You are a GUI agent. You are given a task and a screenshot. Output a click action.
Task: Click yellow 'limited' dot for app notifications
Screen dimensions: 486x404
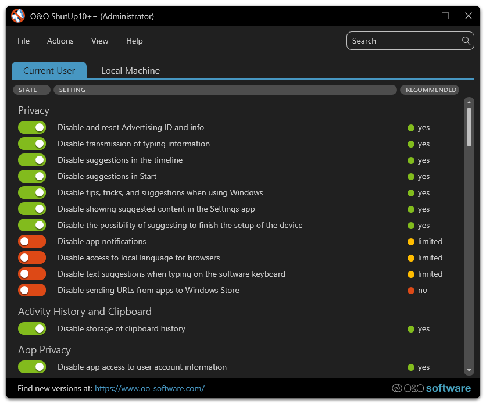[x=411, y=241]
